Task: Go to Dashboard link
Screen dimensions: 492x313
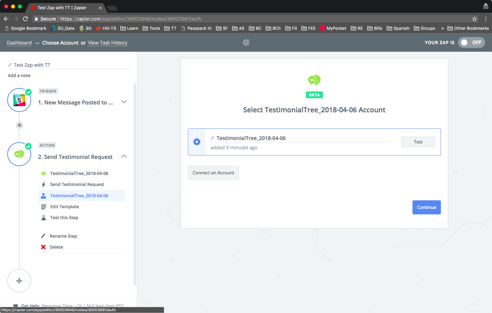Action: click(19, 43)
